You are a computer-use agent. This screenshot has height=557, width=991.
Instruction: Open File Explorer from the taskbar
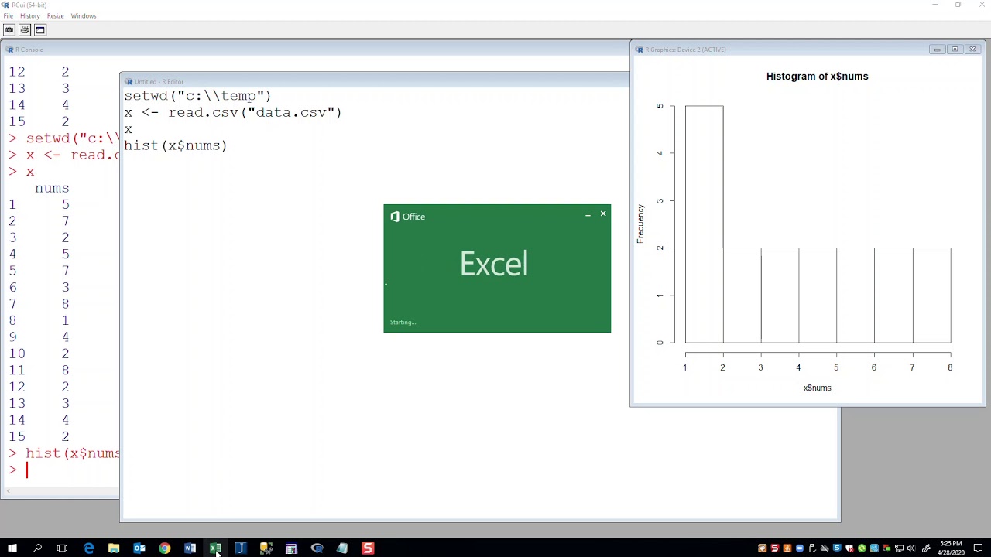(x=114, y=548)
